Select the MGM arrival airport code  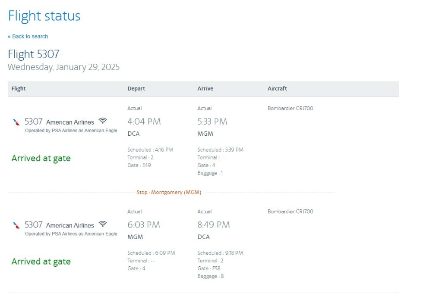pyautogui.click(x=205, y=134)
